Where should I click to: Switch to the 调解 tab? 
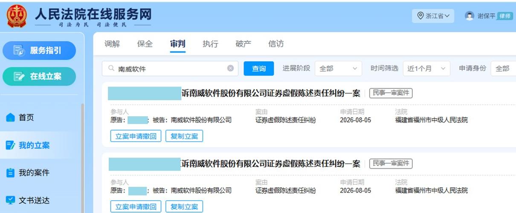point(112,44)
